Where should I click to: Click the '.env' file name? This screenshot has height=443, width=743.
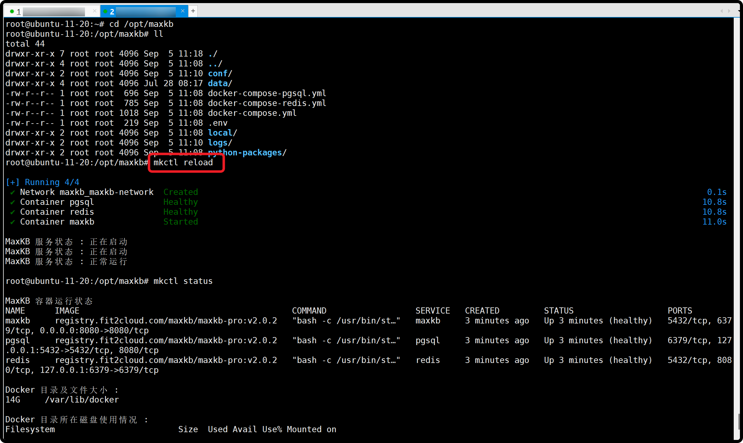point(218,123)
